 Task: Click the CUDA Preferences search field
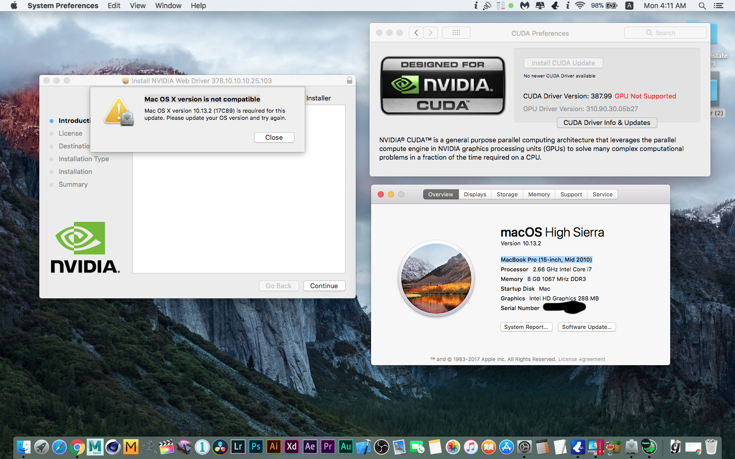666,33
